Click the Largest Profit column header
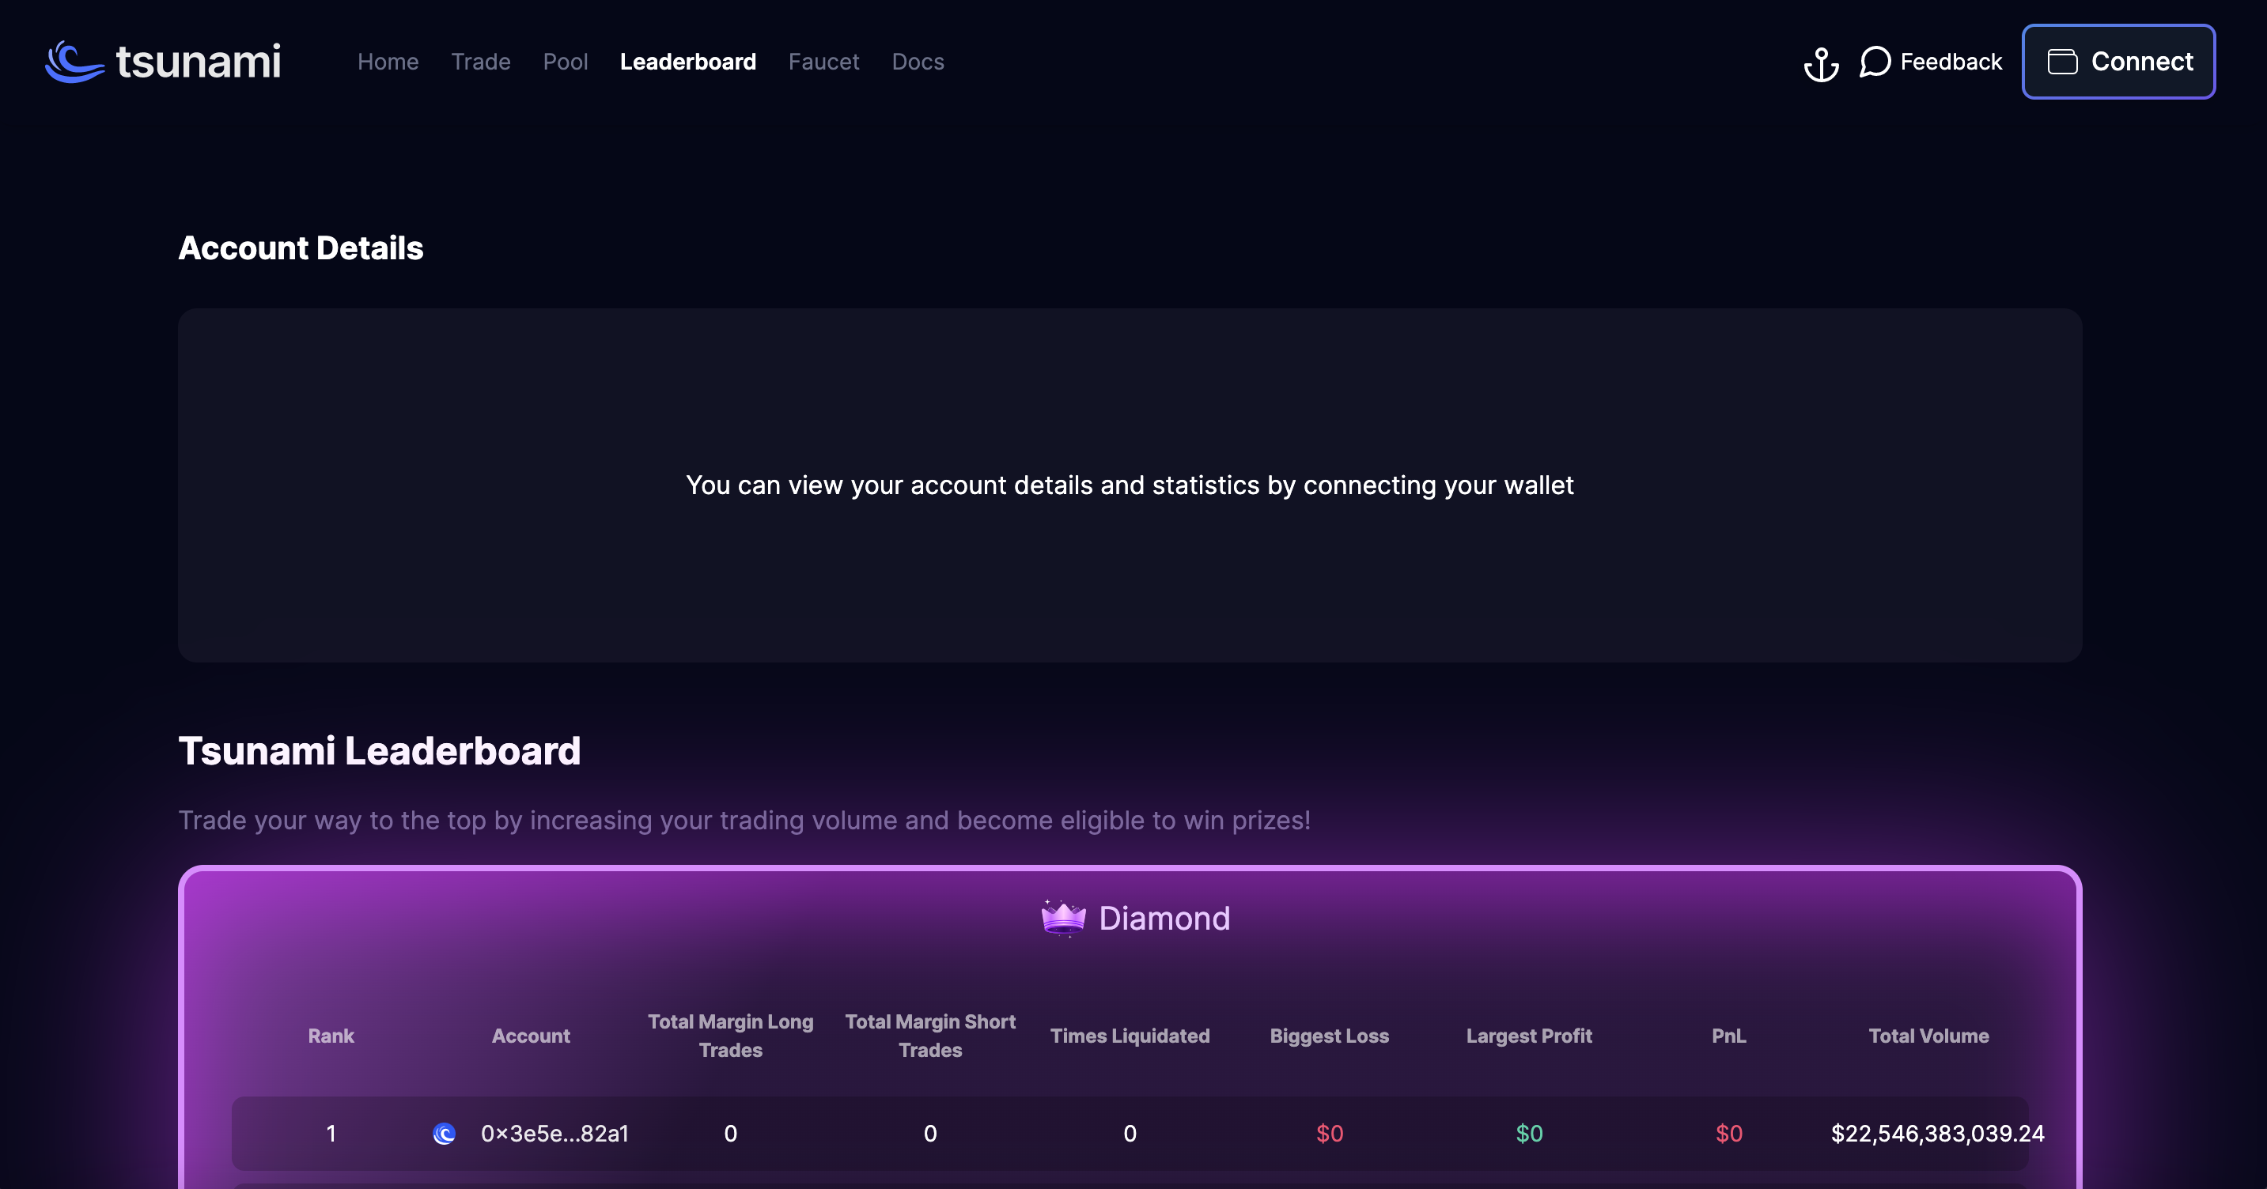 pyautogui.click(x=1530, y=1036)
